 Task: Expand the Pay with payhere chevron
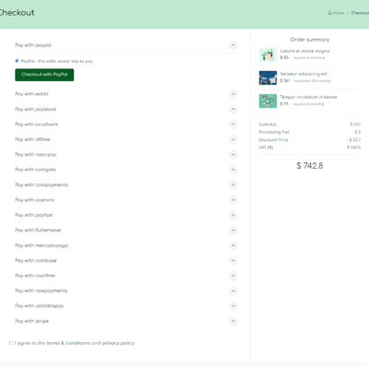(x=233, y=200)
